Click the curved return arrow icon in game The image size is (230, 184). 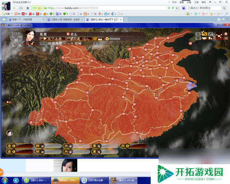click(33, 43)
